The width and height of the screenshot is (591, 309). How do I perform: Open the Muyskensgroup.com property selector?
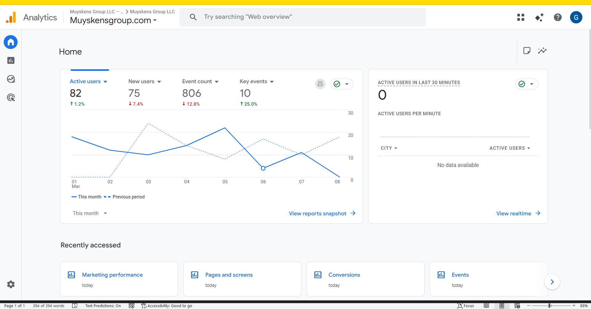pyautogui.click(x=113, y=20)
